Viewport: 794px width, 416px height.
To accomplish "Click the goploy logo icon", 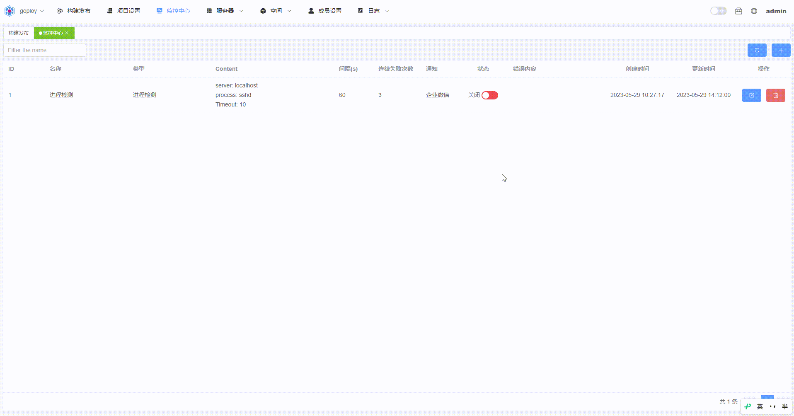I will [x=10, y=11].
